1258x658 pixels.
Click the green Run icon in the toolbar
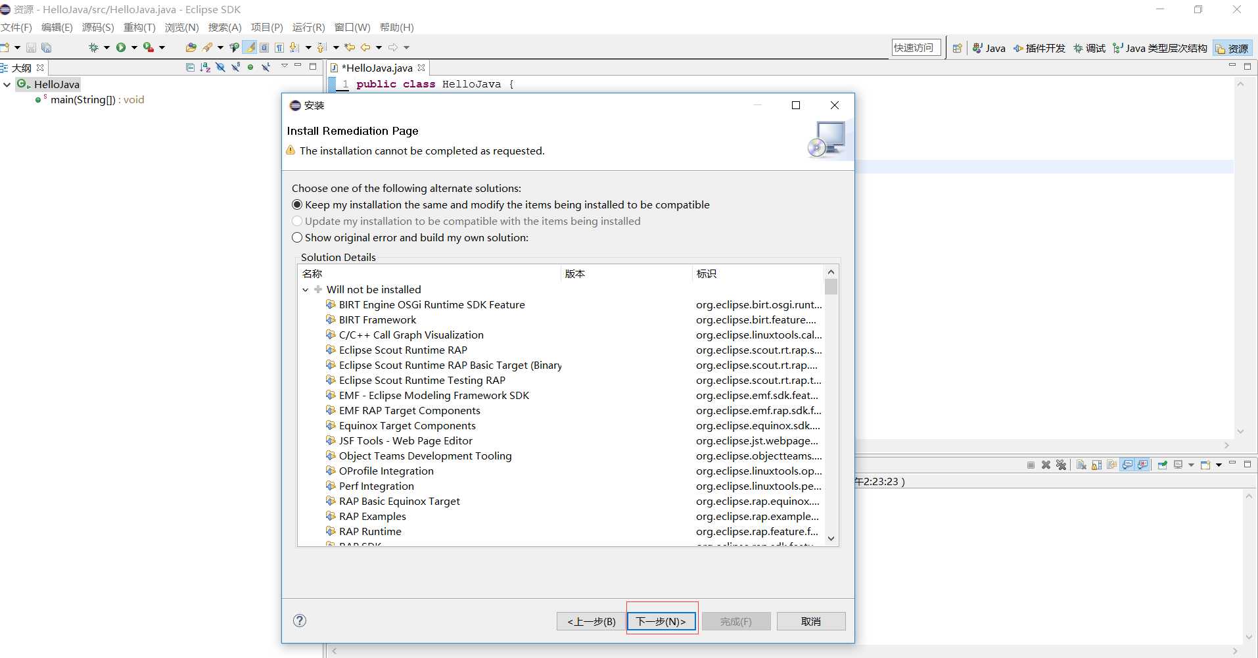121,47
